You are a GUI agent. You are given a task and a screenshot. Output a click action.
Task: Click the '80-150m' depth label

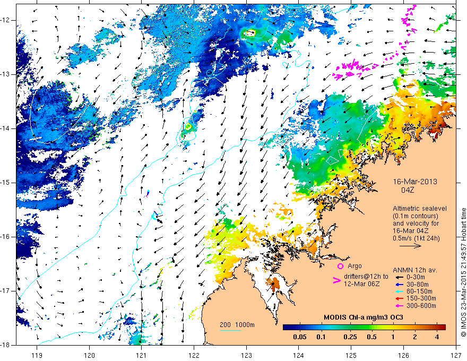coord(419,291)
